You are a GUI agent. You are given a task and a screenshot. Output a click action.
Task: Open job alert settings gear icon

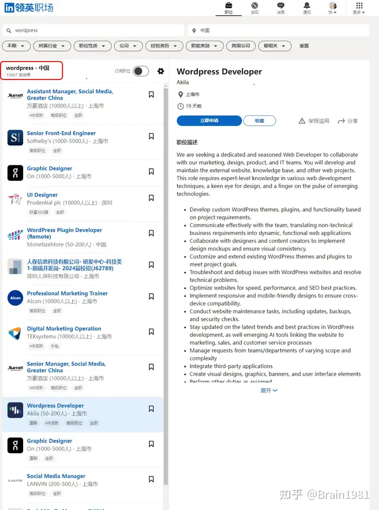click(x=161, y=71)
